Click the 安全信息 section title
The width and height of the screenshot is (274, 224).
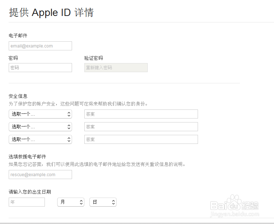(18, 96)
